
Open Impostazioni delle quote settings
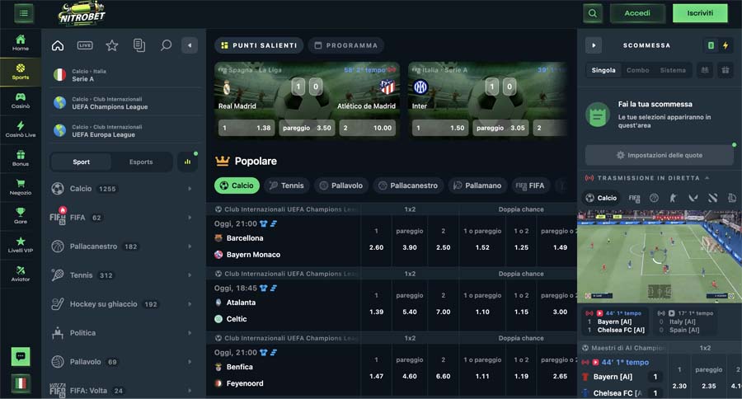(x=659, y=155)
